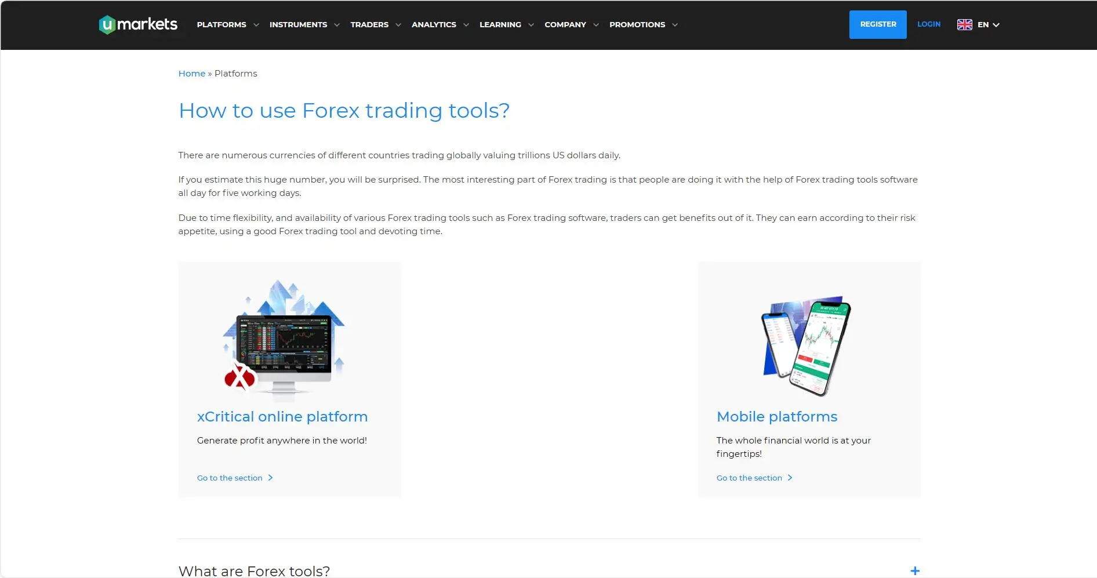Click the REGISTER button
The image size is (1097, 578).
click(878, 24)
